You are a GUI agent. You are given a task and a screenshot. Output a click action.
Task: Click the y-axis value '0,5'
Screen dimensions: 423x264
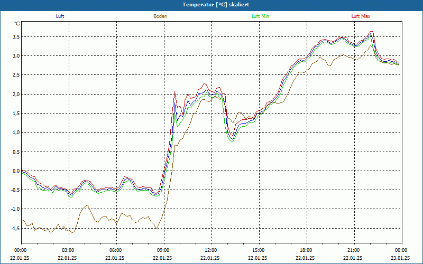[16, 152]
